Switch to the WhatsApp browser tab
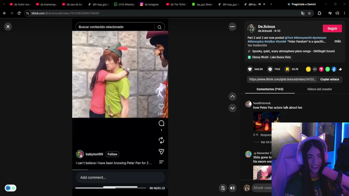 [124, 4]
